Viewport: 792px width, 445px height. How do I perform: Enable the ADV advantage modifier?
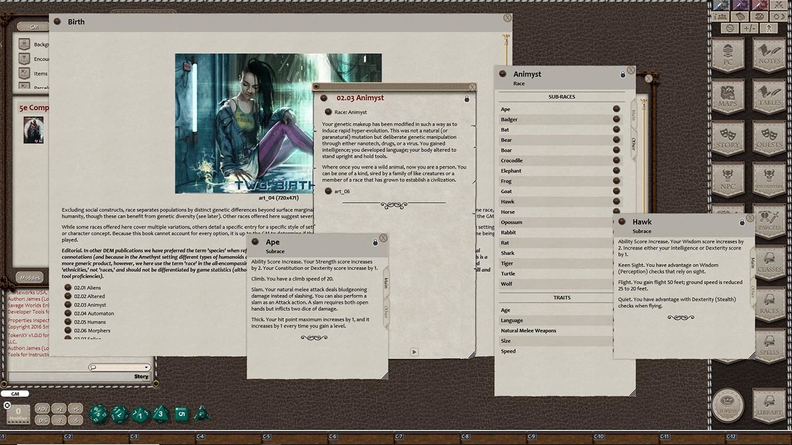42,409
